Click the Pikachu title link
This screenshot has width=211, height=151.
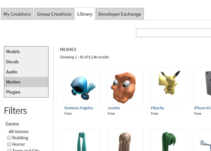point(158,108)
